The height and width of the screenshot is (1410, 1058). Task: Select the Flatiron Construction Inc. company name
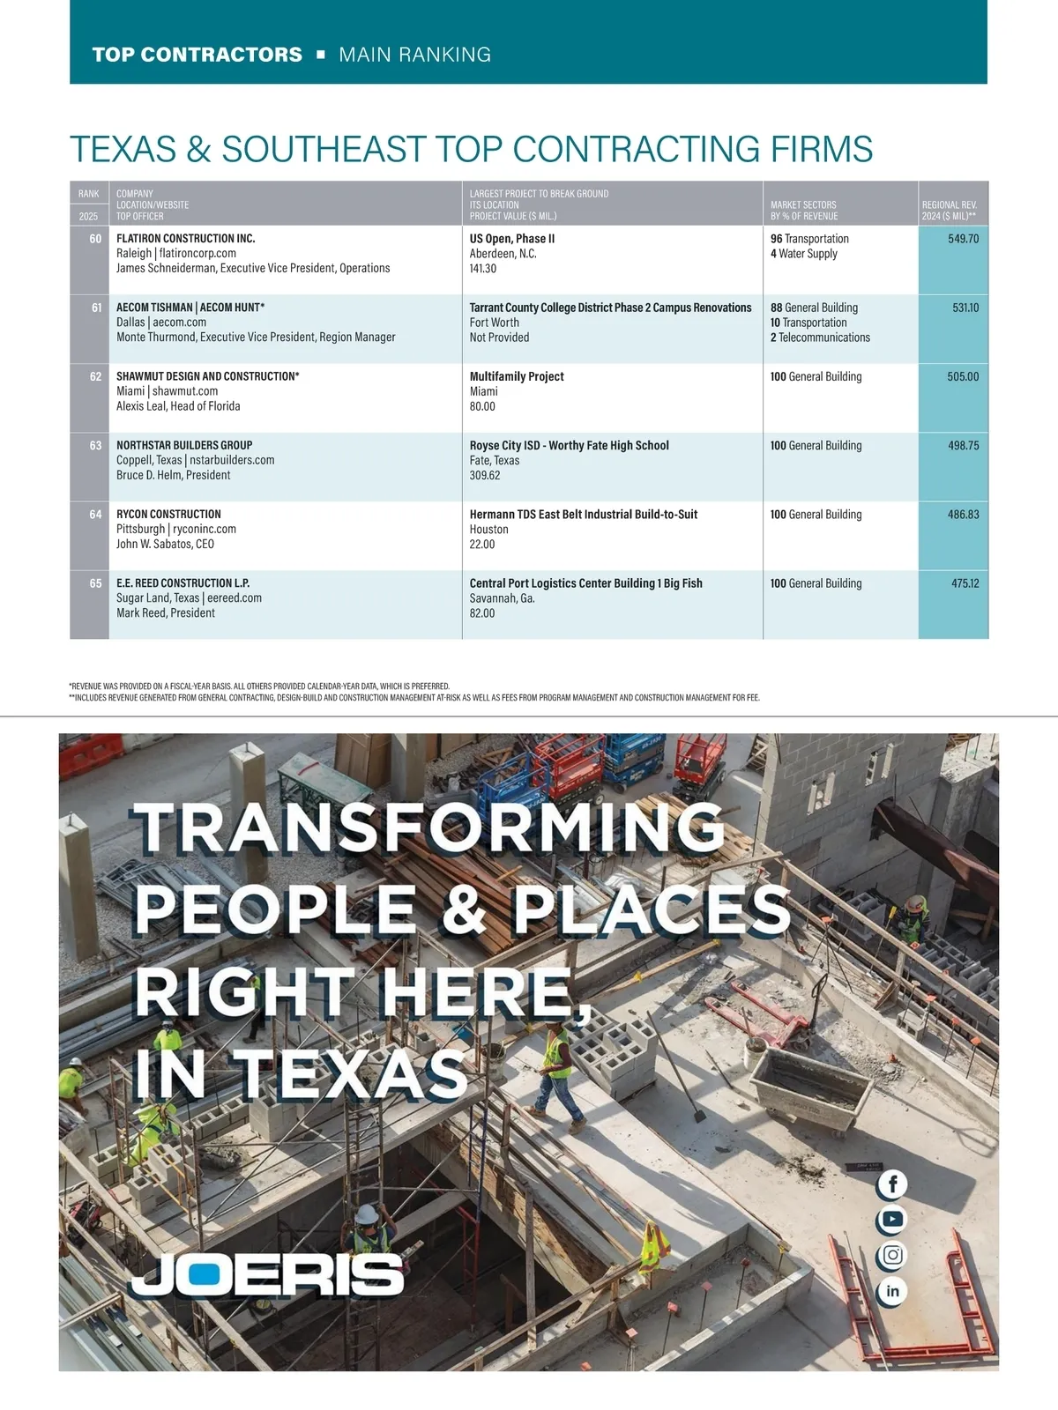coord(186,239)
